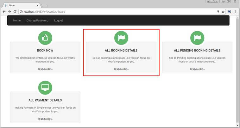
Task: View site info icon beside localhost URL
Action: click(x=21, y=12)
